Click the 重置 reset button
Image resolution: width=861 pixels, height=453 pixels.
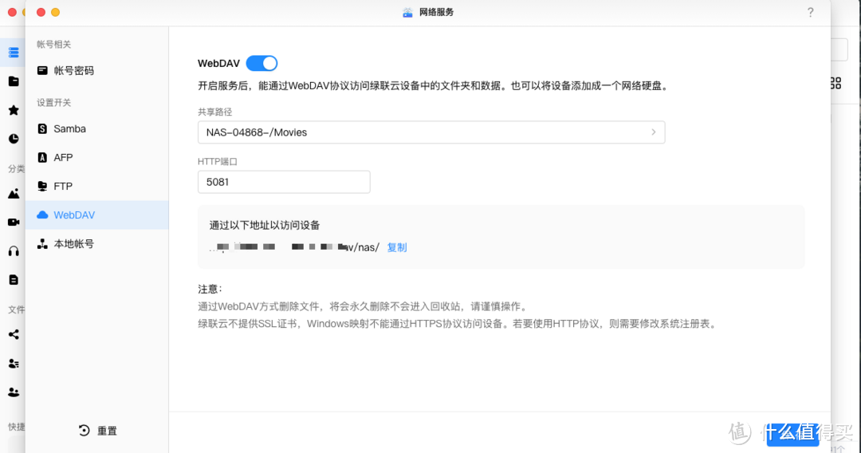coord(98,431)
